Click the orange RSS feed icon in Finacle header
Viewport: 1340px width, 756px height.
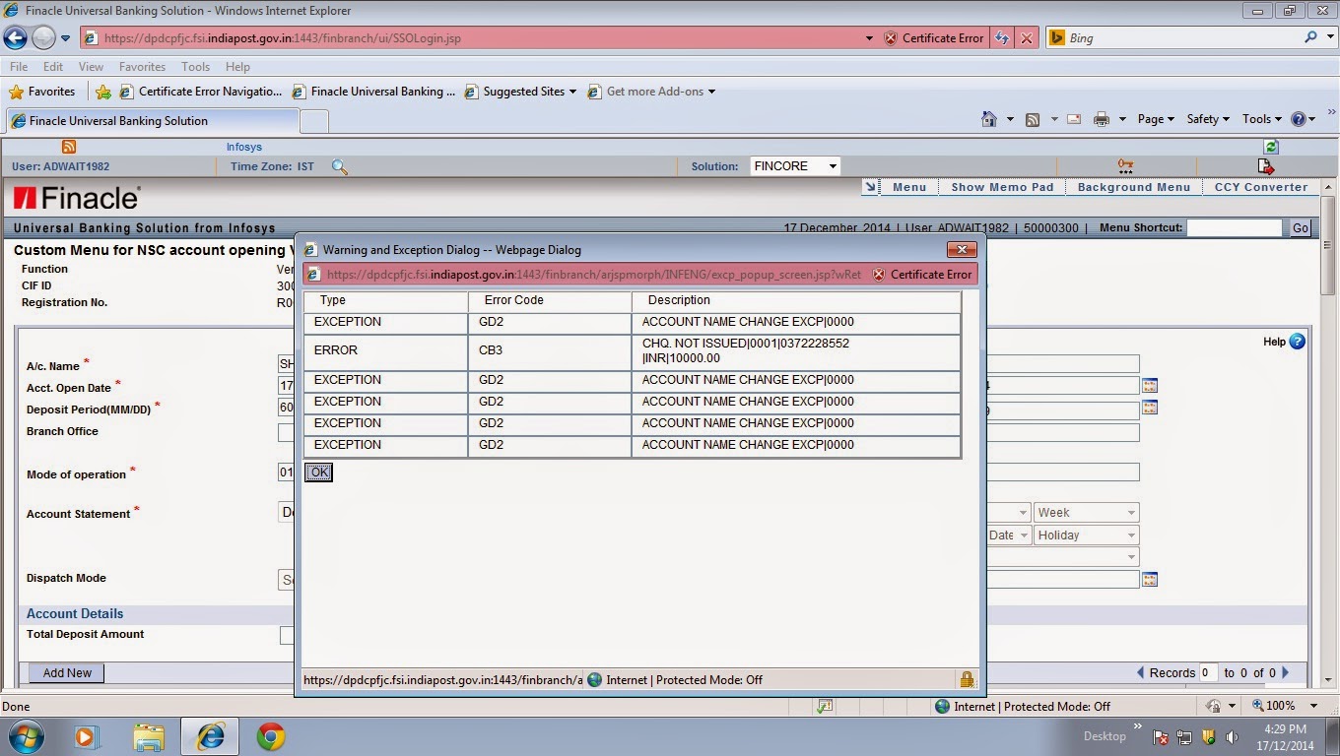click(x=69, y=147)
